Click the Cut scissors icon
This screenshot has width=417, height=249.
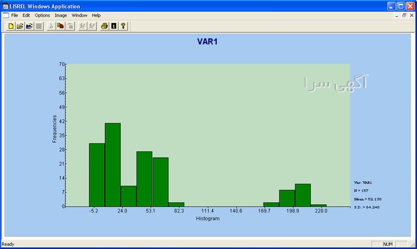coord(51,26)
